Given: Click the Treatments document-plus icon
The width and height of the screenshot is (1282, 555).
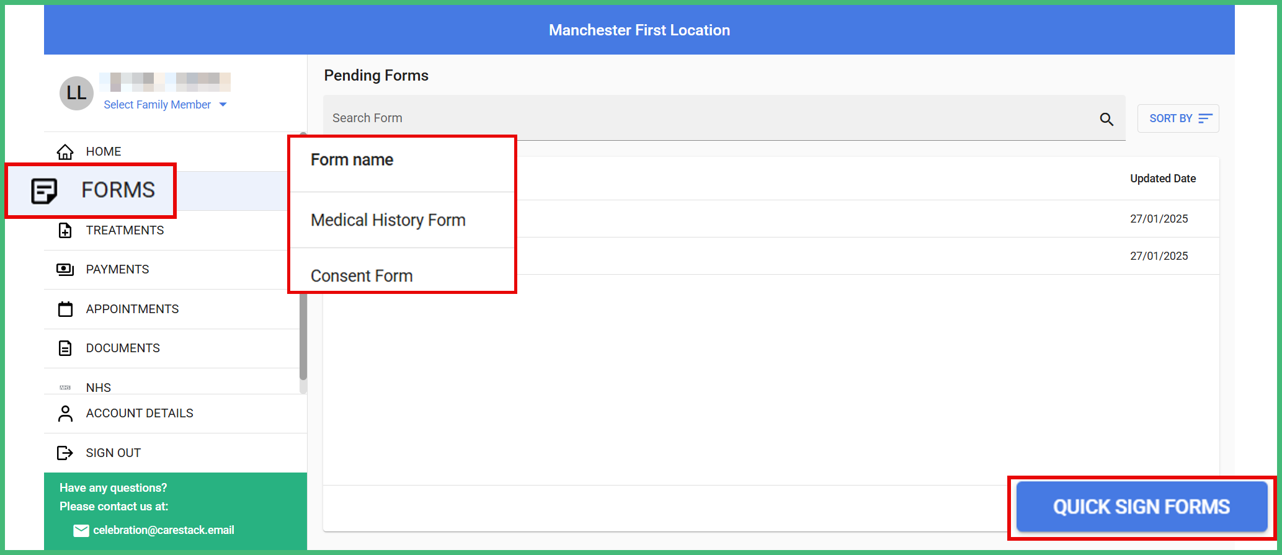Looking at the screenshot, I should pyautogui.click(x=65, y=231).
